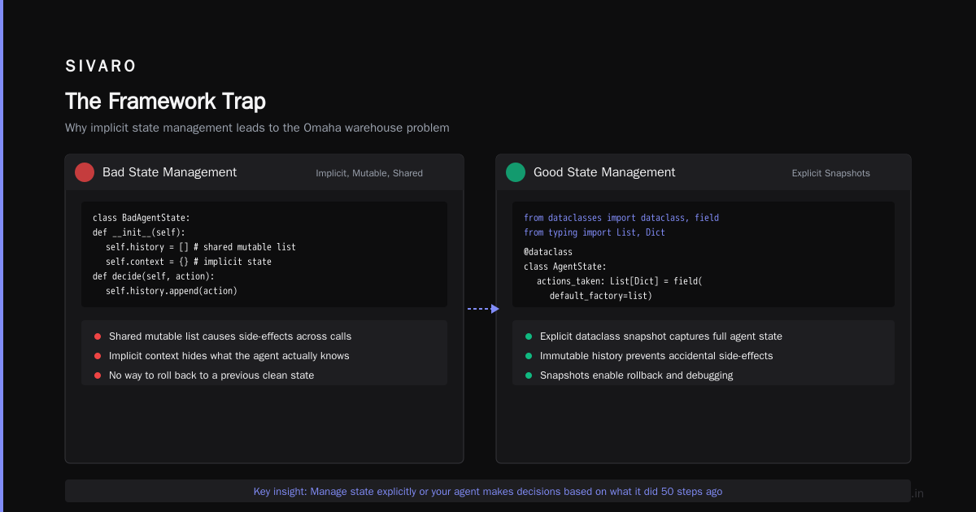Image resolution: width=976 pixels, height=512 pixels.
Task: Select the title 'The Framework Trap'
Action: [x=165, y=102]
